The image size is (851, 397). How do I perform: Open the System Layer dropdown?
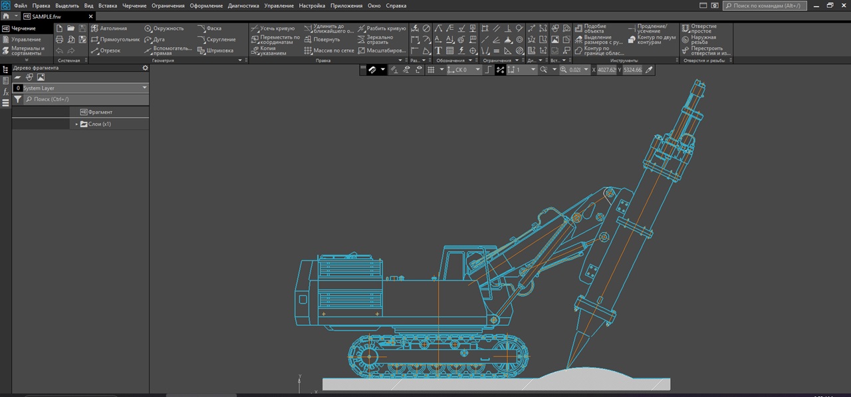tap(145, 88)
